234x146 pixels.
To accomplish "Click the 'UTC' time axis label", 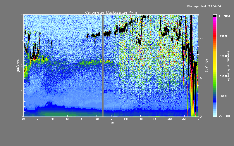I will (111, 123).
